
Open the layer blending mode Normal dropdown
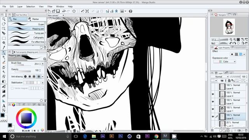point(220,77)
